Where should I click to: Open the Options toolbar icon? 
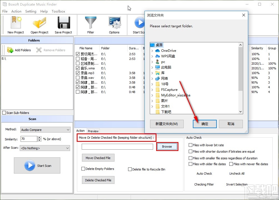coord(114,23)
